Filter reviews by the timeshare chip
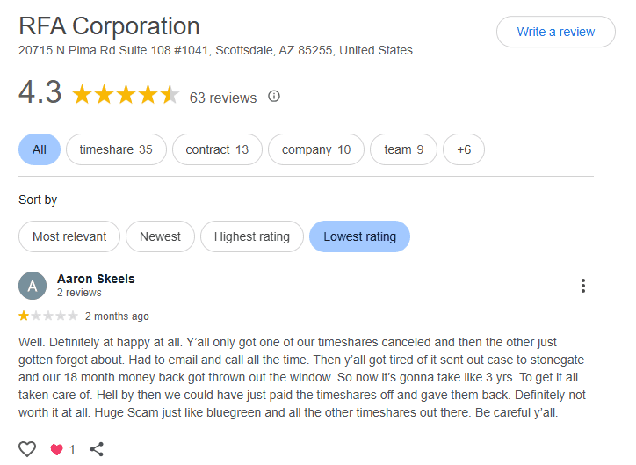Viewport: 636px width, 465px height. tap(115, 149)
